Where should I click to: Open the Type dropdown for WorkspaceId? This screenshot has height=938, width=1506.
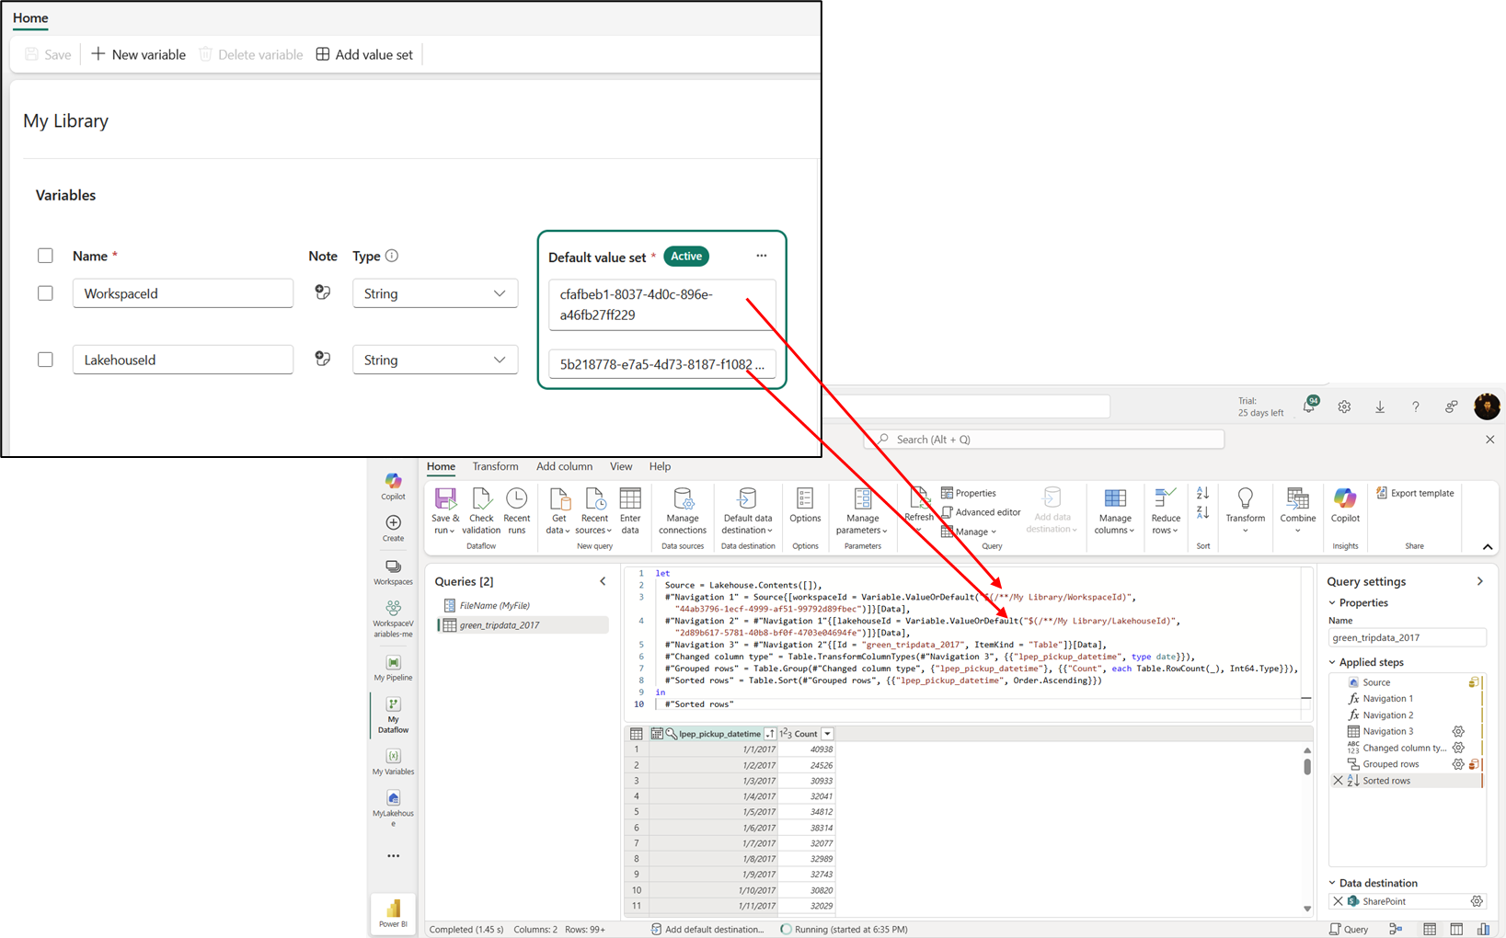coord(500,292)
